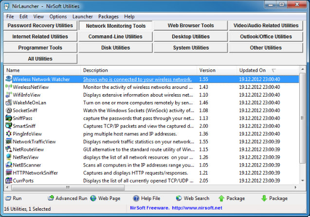Sort by Updated On column header
The image size is (310, 217).
(x=268, y=70)
